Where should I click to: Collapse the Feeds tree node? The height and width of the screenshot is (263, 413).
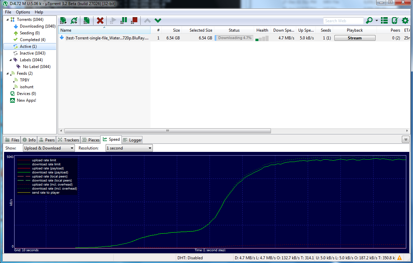[x=7, y=73]
